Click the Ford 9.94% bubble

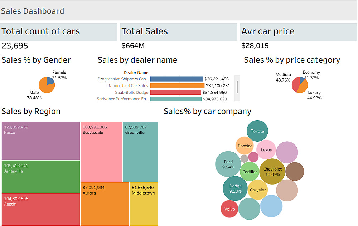pyautogui.click(x=228, y=164)
